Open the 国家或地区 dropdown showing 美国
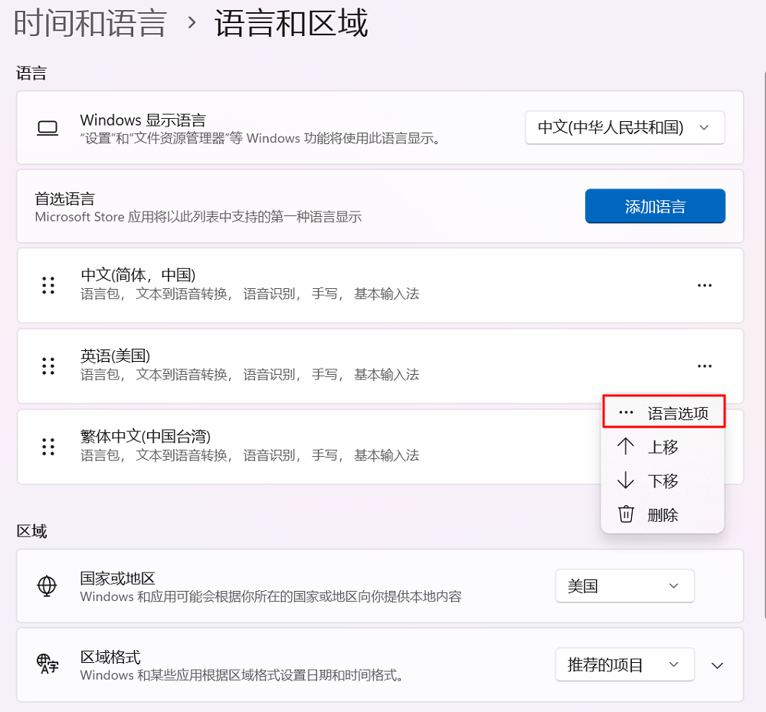The image size is (766, 712). pos(624,586)
